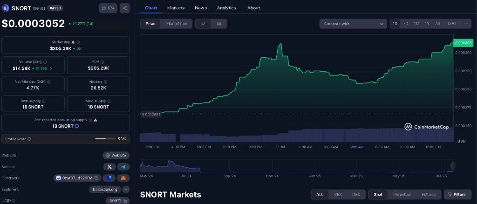
Task: Click the Volume (24h) info icon
Action: click(45, 62)
